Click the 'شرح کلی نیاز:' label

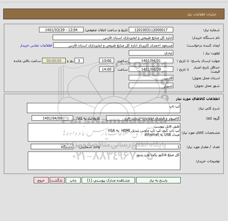209,108
